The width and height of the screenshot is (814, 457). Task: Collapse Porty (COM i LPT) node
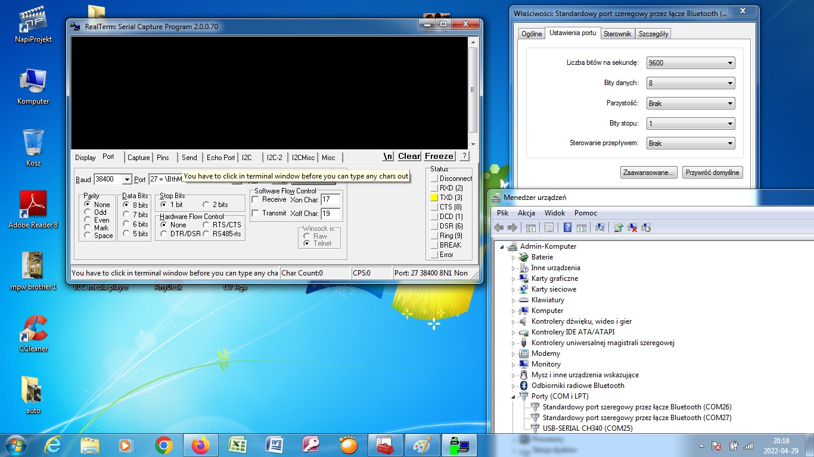[513, 396]
